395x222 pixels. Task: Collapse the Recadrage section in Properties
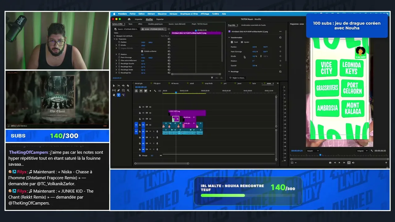[x=229, y=72]
